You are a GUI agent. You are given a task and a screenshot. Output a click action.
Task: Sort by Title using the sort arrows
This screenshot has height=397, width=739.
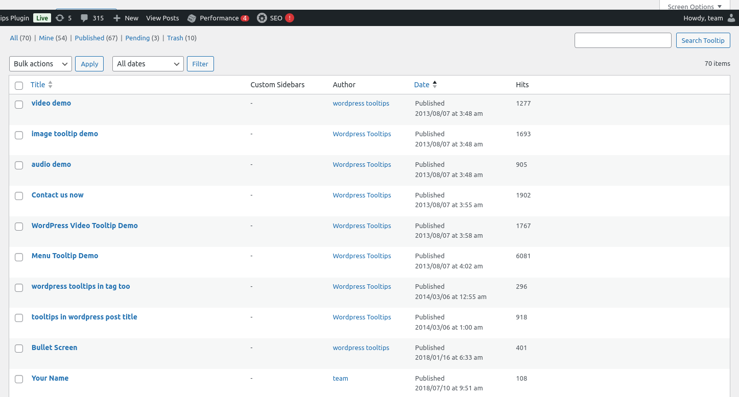pos(50,85)
